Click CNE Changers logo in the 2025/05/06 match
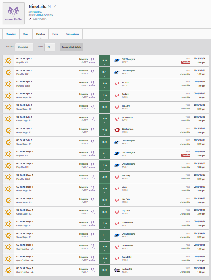Image resolution: width=211 pixels, height=280 pixels. point(117,165)
